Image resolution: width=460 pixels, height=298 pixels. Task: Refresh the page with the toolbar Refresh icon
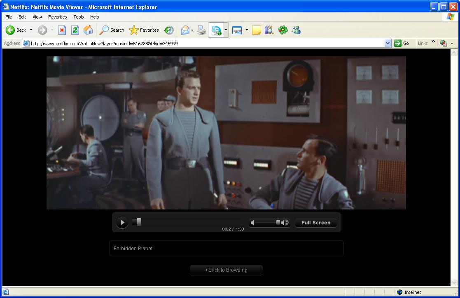click(x=75, y=30)
